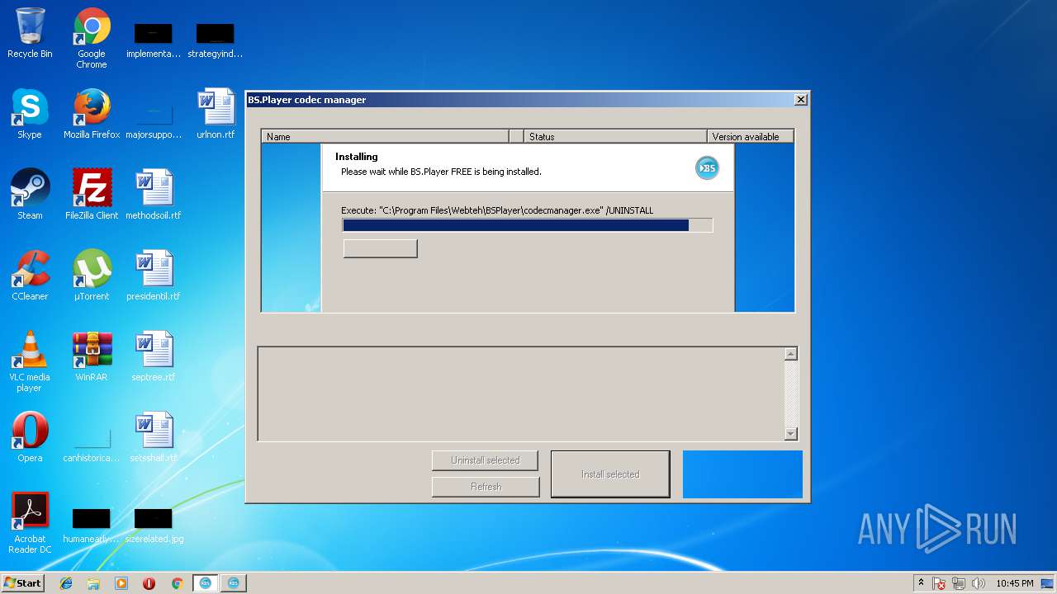Click the Refresh button
Image resolution: width=1057 pixels, height=594 pixels.
coord(486,487)
